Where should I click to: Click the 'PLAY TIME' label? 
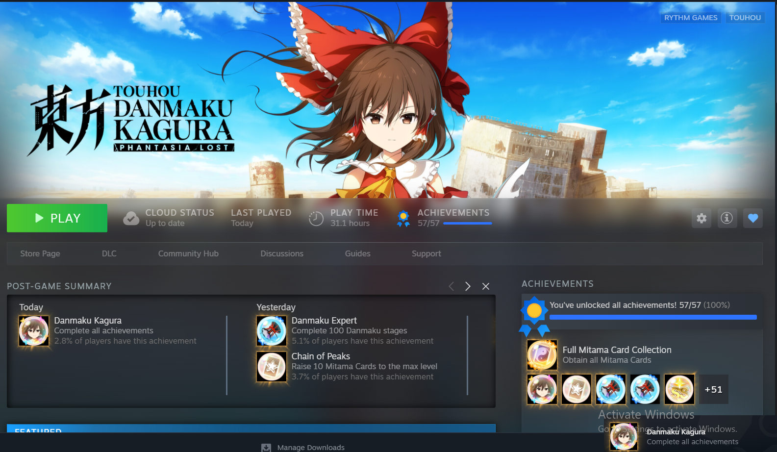pos(354,213)
